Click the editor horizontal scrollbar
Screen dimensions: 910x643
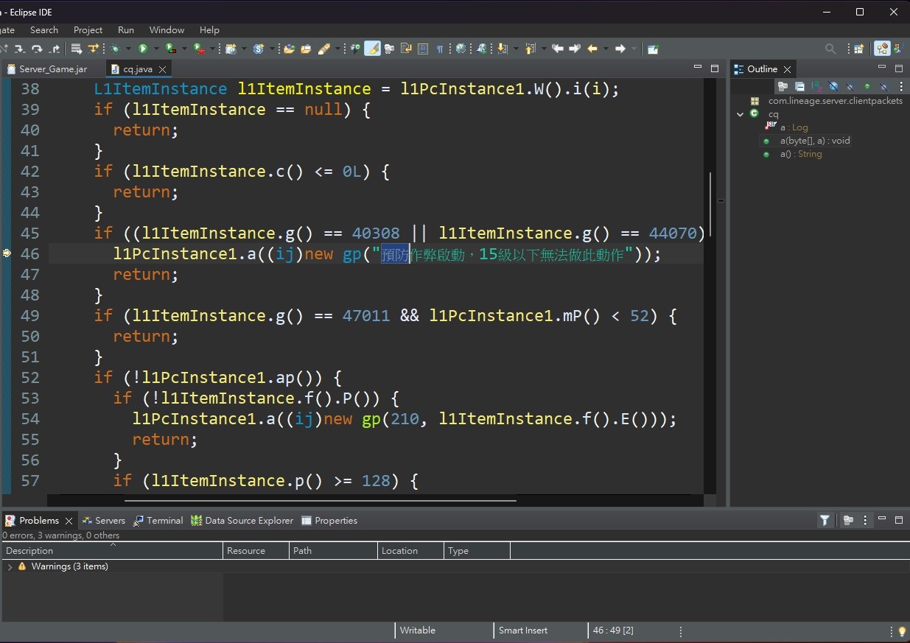tap(321, 501)
